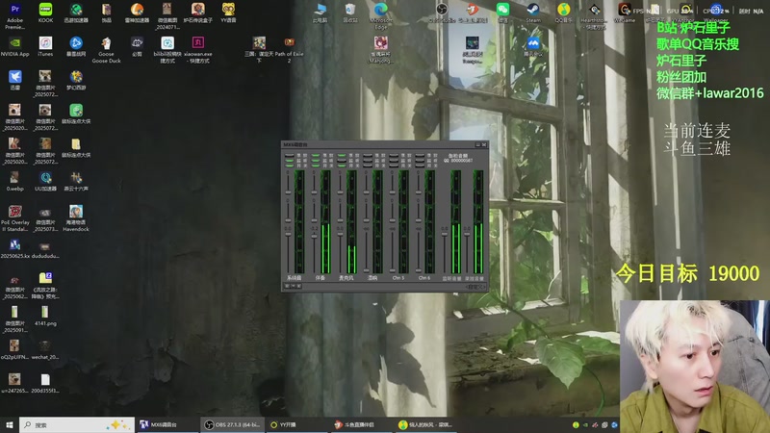
Task: Open the Goose Goose Duck shortcut
Action: (106, 50)
